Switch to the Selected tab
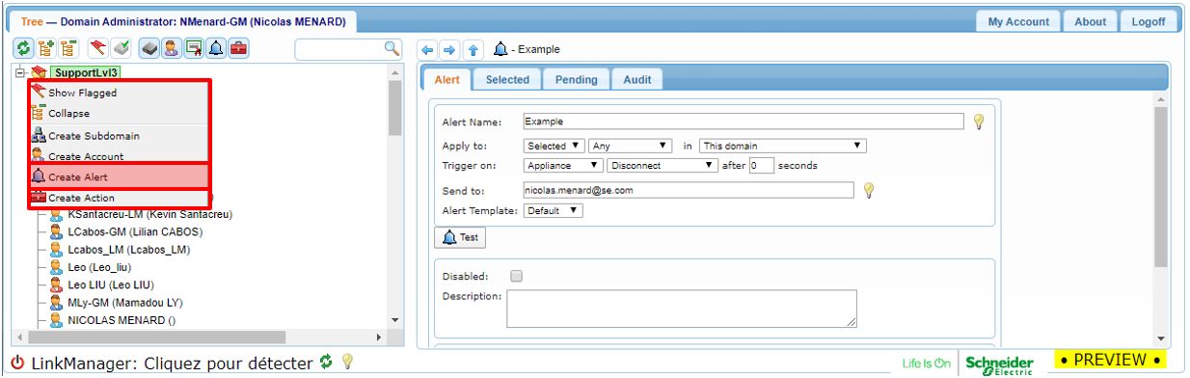1190x378 pixels. point(506,80)
